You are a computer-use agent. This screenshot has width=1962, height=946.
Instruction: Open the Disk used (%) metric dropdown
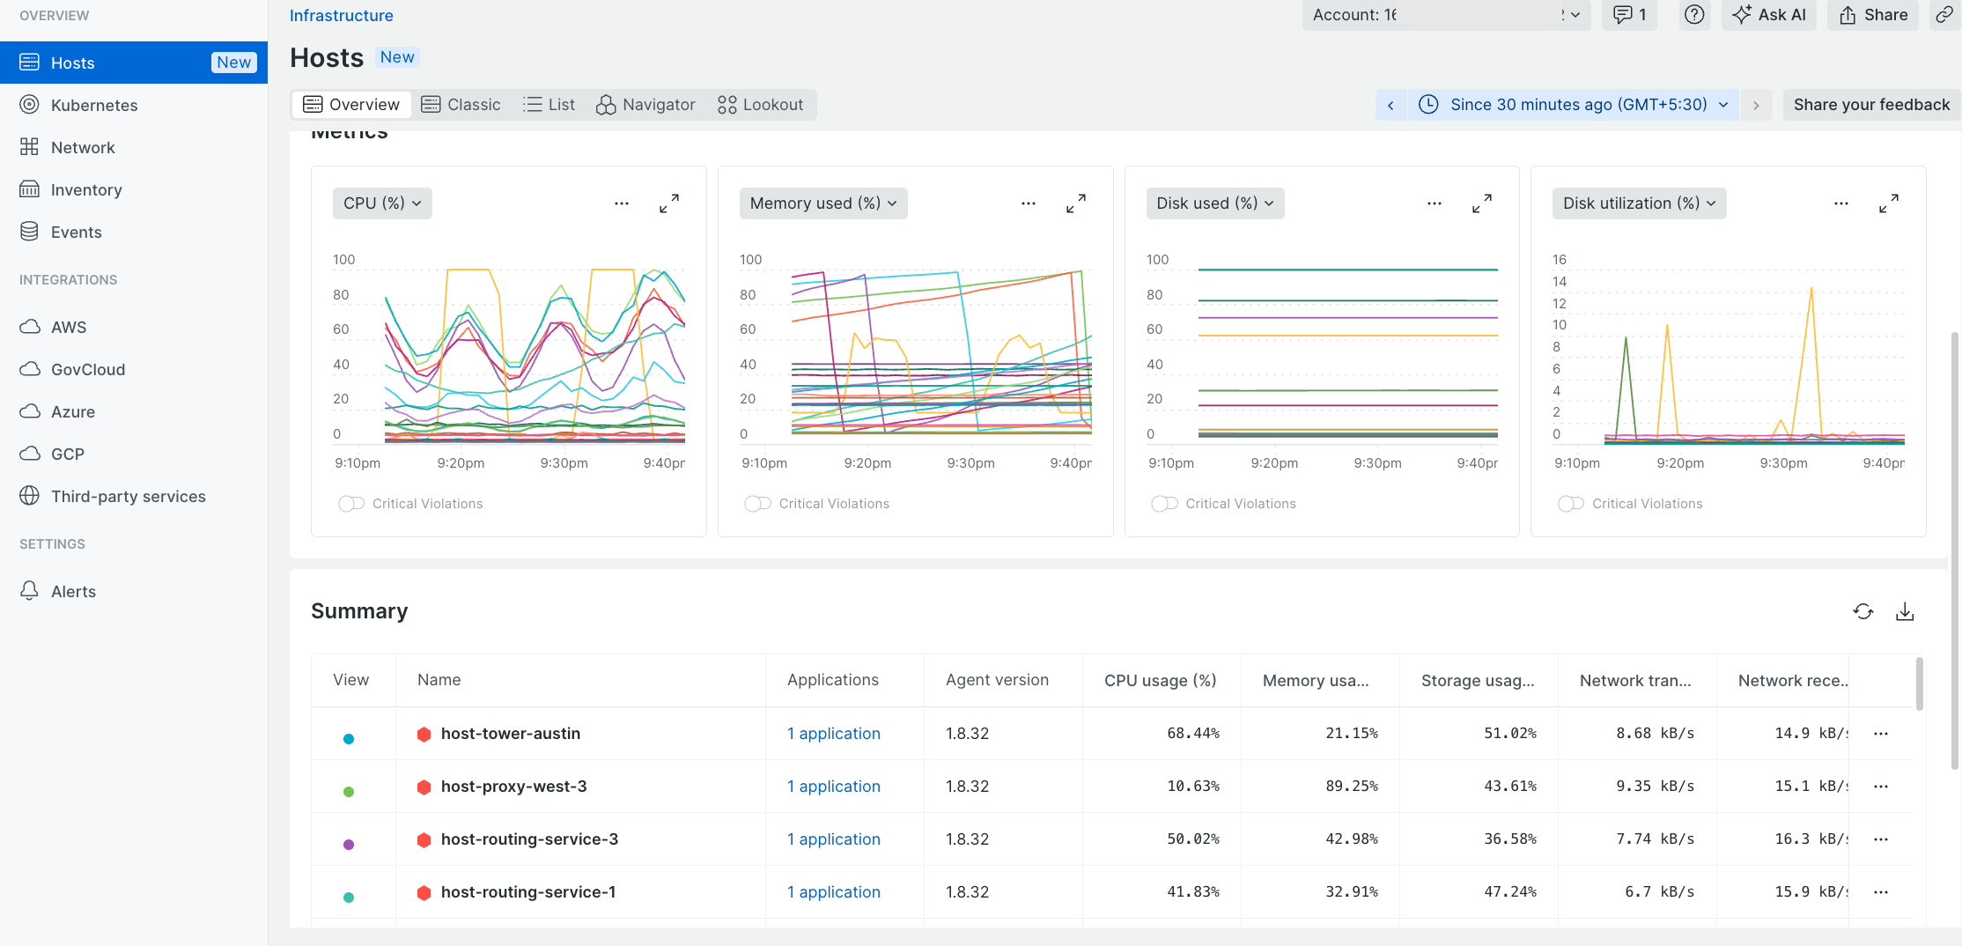[x=1215, y=203]
